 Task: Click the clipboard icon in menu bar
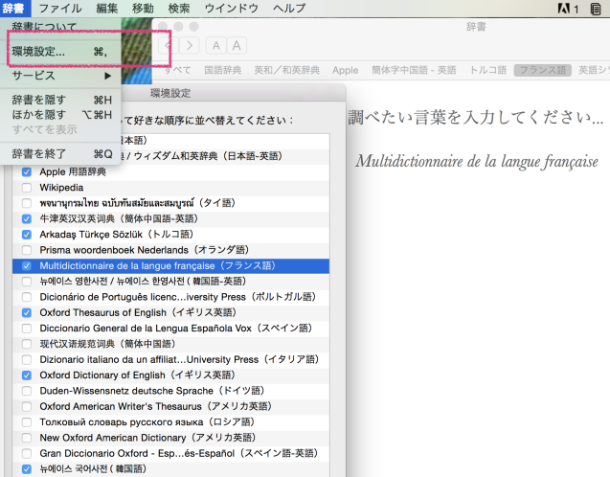(x=596, y=9)
